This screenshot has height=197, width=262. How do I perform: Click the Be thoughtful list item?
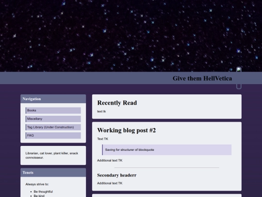point(43,192)
